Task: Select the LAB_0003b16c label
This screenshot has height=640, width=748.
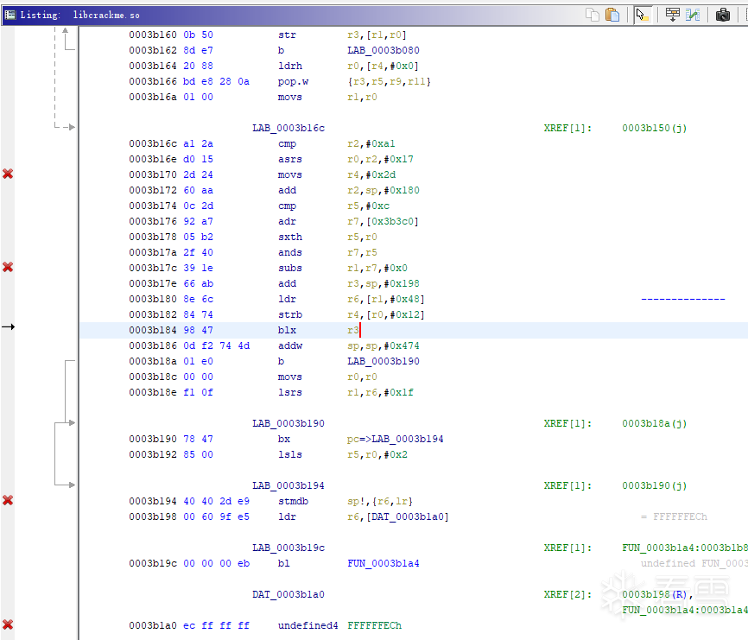Action: click(288, 129)
